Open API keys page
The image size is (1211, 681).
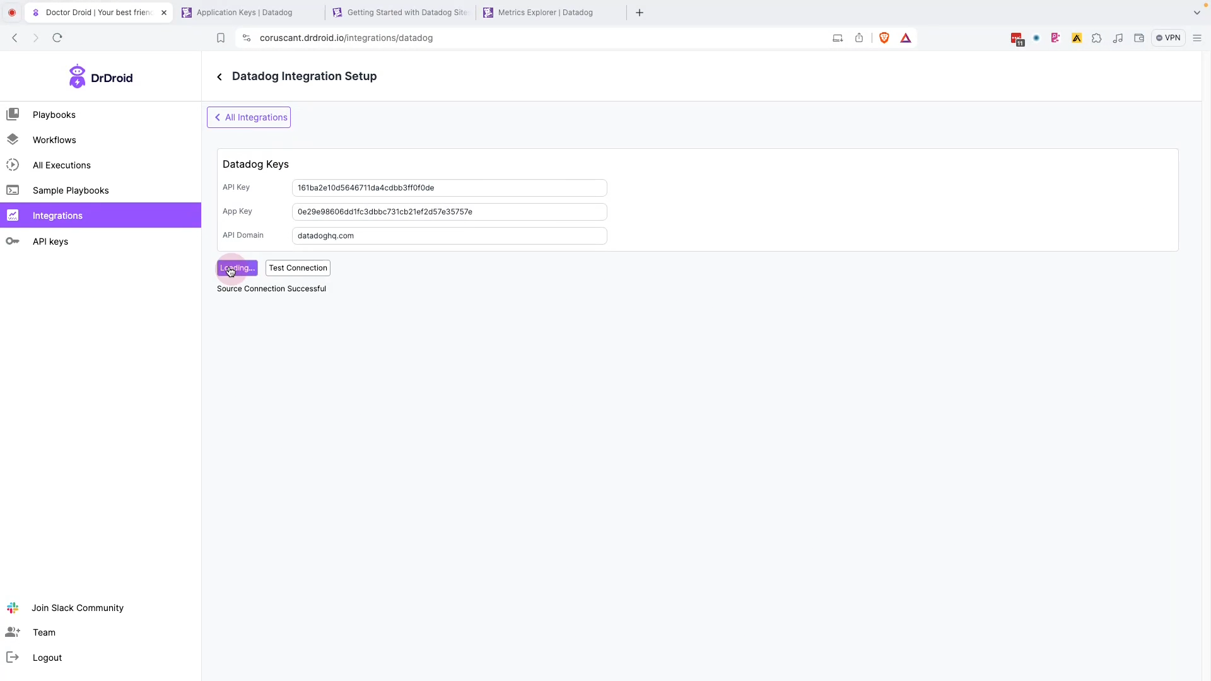point(101,242)
